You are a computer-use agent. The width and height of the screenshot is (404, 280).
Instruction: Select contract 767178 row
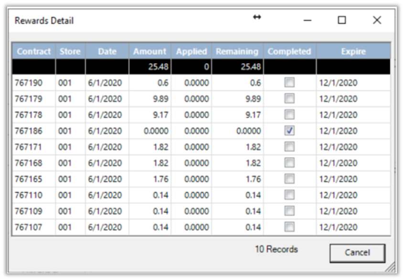coord(29,115)
